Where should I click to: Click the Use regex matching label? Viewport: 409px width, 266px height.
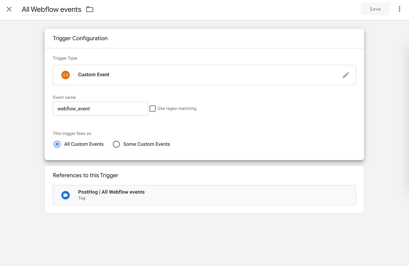[x=177, y=108]
